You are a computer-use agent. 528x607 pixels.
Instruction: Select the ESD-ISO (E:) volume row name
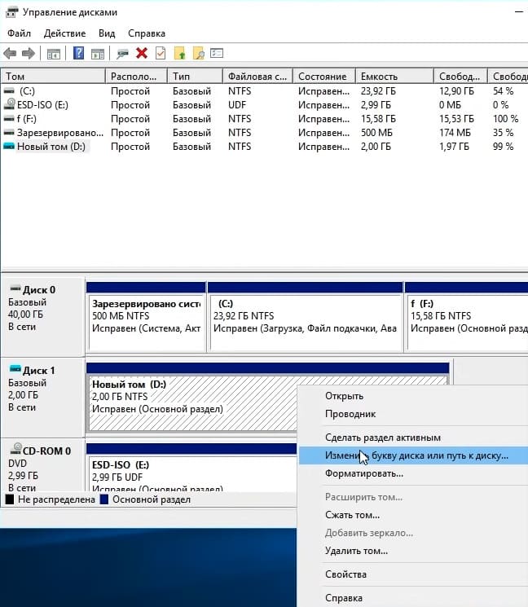42,105
